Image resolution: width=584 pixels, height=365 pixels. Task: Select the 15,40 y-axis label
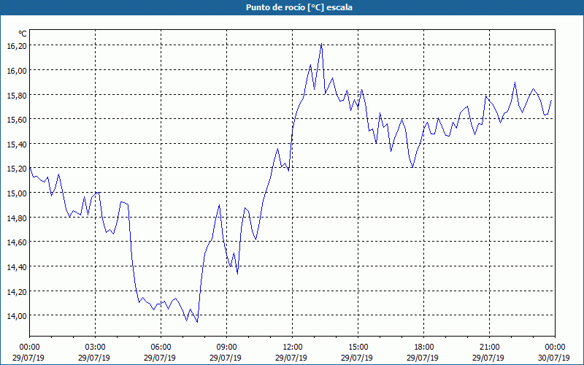(17, 145)
